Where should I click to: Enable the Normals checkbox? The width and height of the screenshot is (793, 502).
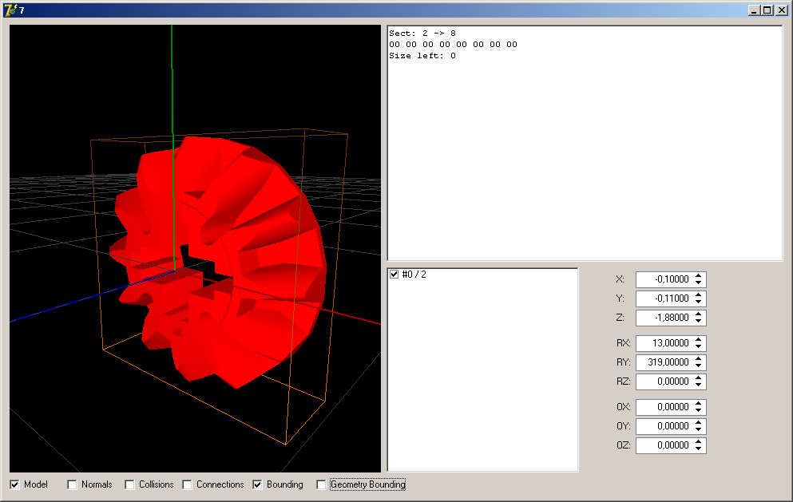click(73, 484)
